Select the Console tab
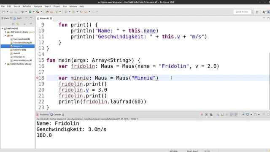Viewport: 270px width, 152px height. point(57,114)
